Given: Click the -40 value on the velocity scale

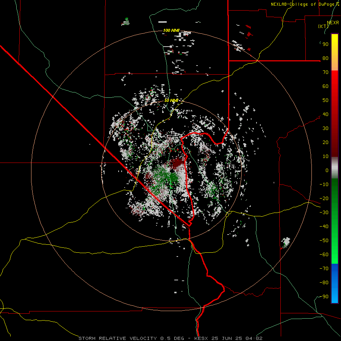Looking at the screenshot, I should (x=324, y=227).
